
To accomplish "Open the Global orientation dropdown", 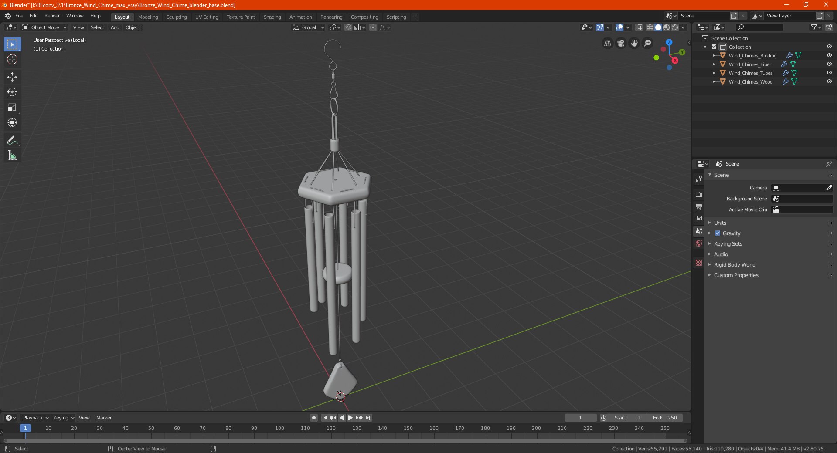I will tap(309, 27).
